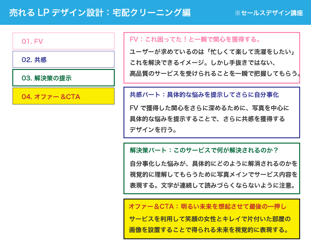This screenshot has height=243, width=311.
Task: Click the line '具体的な悩みを提示することで'
Action: (207, 119)
